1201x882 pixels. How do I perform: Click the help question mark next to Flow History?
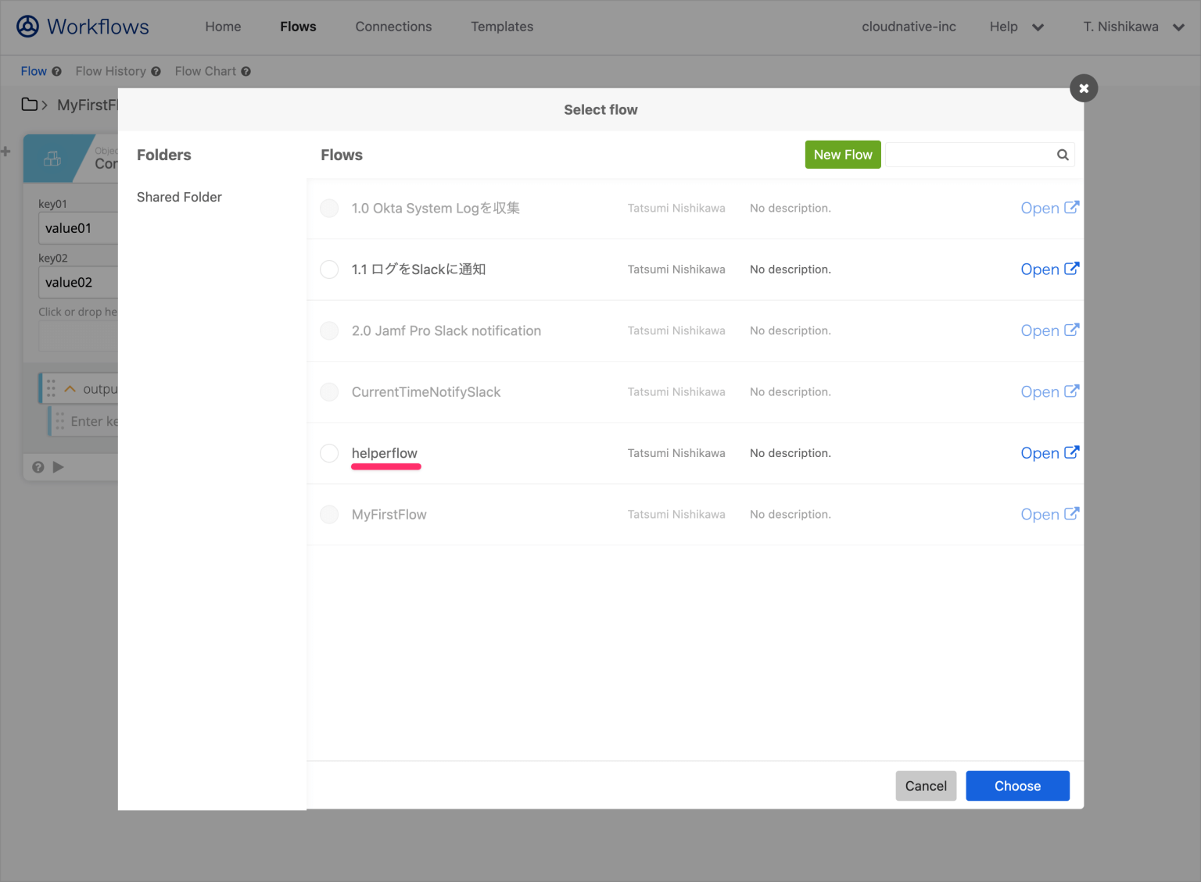click(157, 71)
